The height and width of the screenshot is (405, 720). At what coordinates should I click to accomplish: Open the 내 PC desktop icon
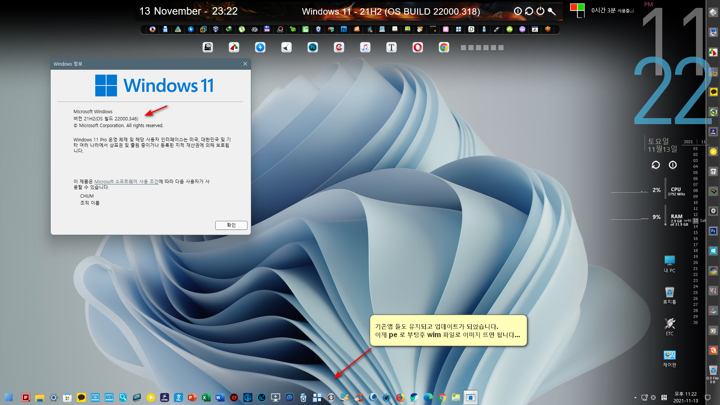click(670, 264)
